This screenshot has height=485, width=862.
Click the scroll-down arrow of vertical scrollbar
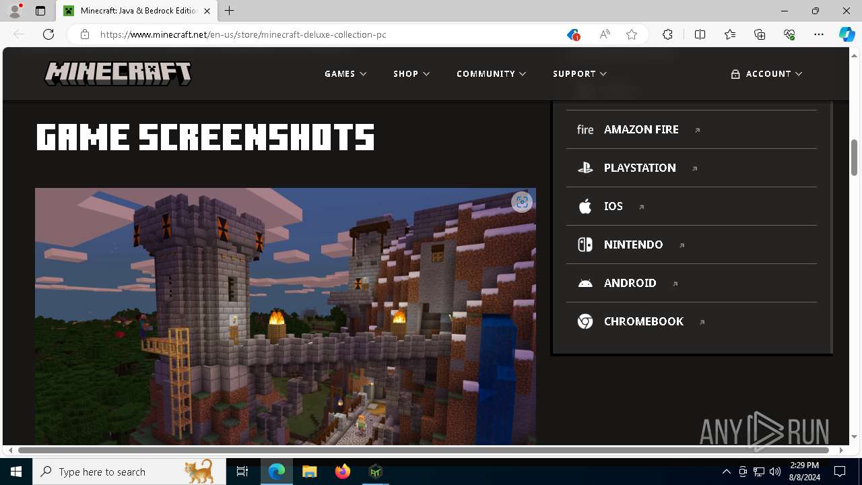coord(854,437)
